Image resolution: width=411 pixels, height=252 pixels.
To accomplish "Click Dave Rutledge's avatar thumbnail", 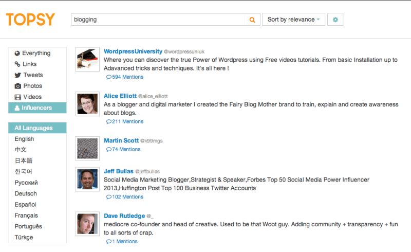I will (87, 224).
